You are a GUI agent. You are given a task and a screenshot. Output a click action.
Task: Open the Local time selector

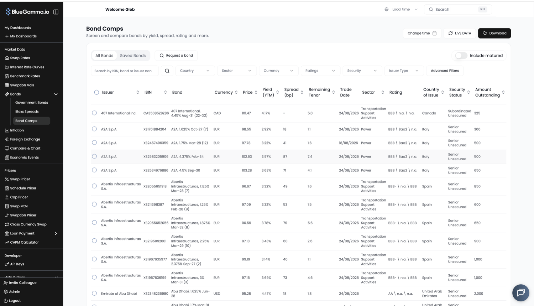(401, 9)
